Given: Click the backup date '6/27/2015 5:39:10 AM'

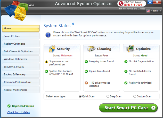Looking at the screenshot, I should pyautogui.click(x=61, y=74).
